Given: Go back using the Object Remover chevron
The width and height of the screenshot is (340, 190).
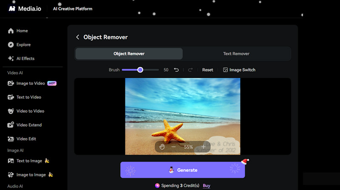Looking at the screenshot, I should coord(78,37).
